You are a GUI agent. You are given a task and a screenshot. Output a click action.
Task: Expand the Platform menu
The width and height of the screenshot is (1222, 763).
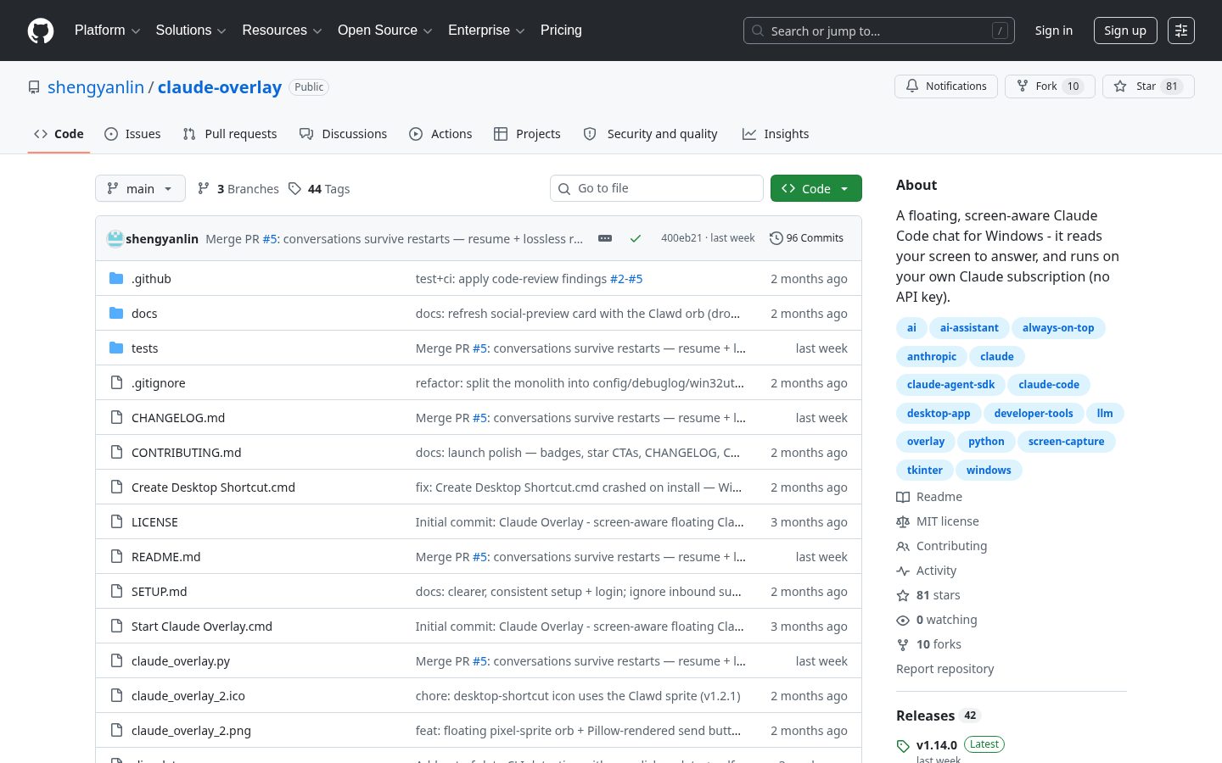point(107,31)
